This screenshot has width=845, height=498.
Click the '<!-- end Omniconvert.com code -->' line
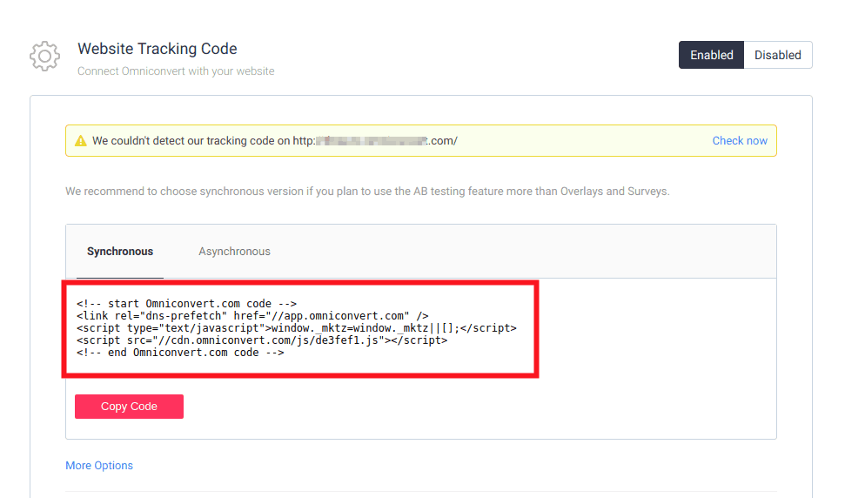pos(180,353)
